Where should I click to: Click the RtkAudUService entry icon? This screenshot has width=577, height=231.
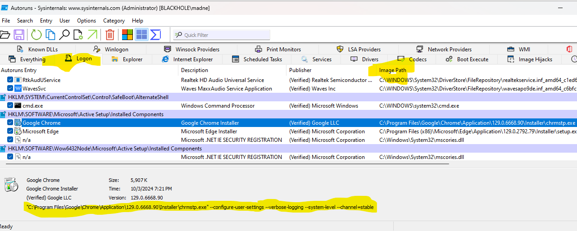[18, 80]
